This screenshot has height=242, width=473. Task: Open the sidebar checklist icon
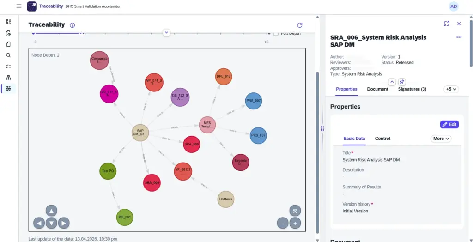(x=8, y=67)
